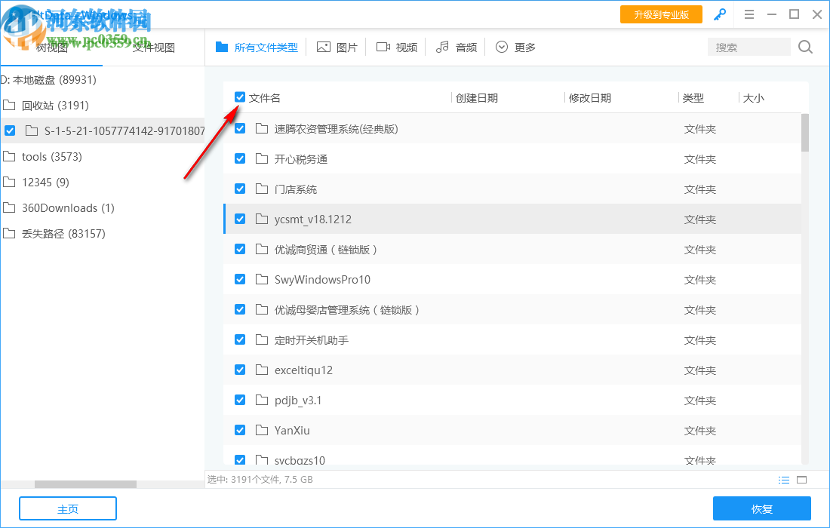Switch to list view at bottom right
Viewport: 830px width, 528px height.
(784, 479)
